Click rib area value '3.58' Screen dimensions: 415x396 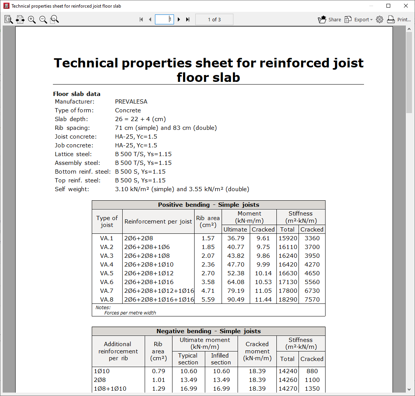click(x=208, y=282)
